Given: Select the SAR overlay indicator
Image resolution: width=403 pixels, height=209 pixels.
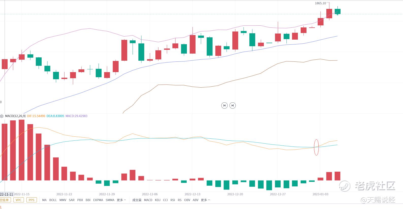Looking at the screenshot, I should click(72, 200).
